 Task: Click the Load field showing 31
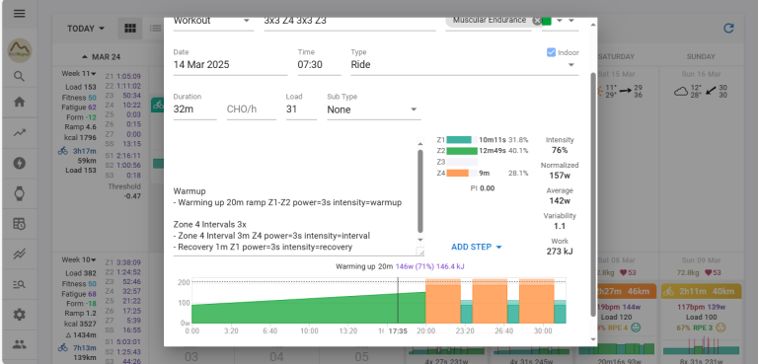301,109
